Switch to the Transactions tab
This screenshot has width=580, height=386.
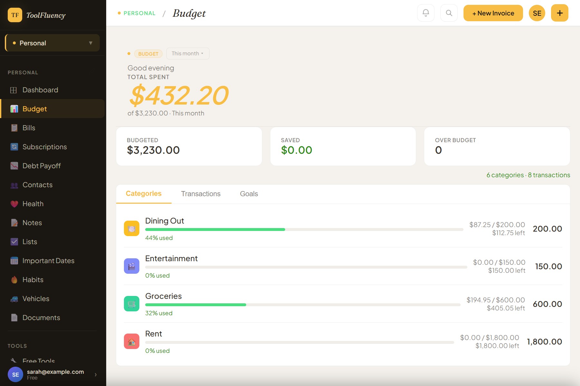coord(201,194)
